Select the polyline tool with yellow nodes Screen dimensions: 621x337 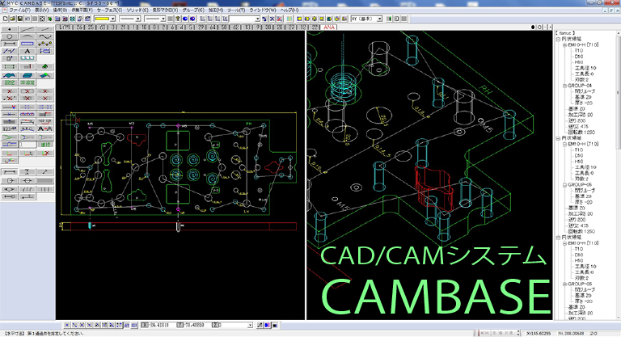coord(45,44)
